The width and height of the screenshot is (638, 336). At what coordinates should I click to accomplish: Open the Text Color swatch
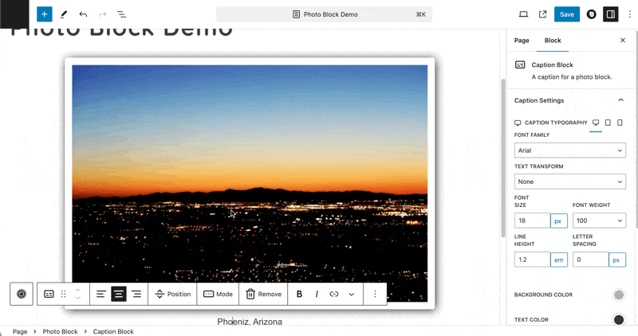pyautogui.click(x=618, y=319)
